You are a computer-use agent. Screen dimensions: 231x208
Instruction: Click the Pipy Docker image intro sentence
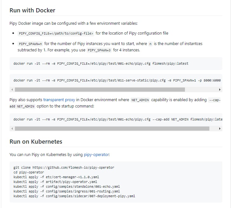[73, 23]
